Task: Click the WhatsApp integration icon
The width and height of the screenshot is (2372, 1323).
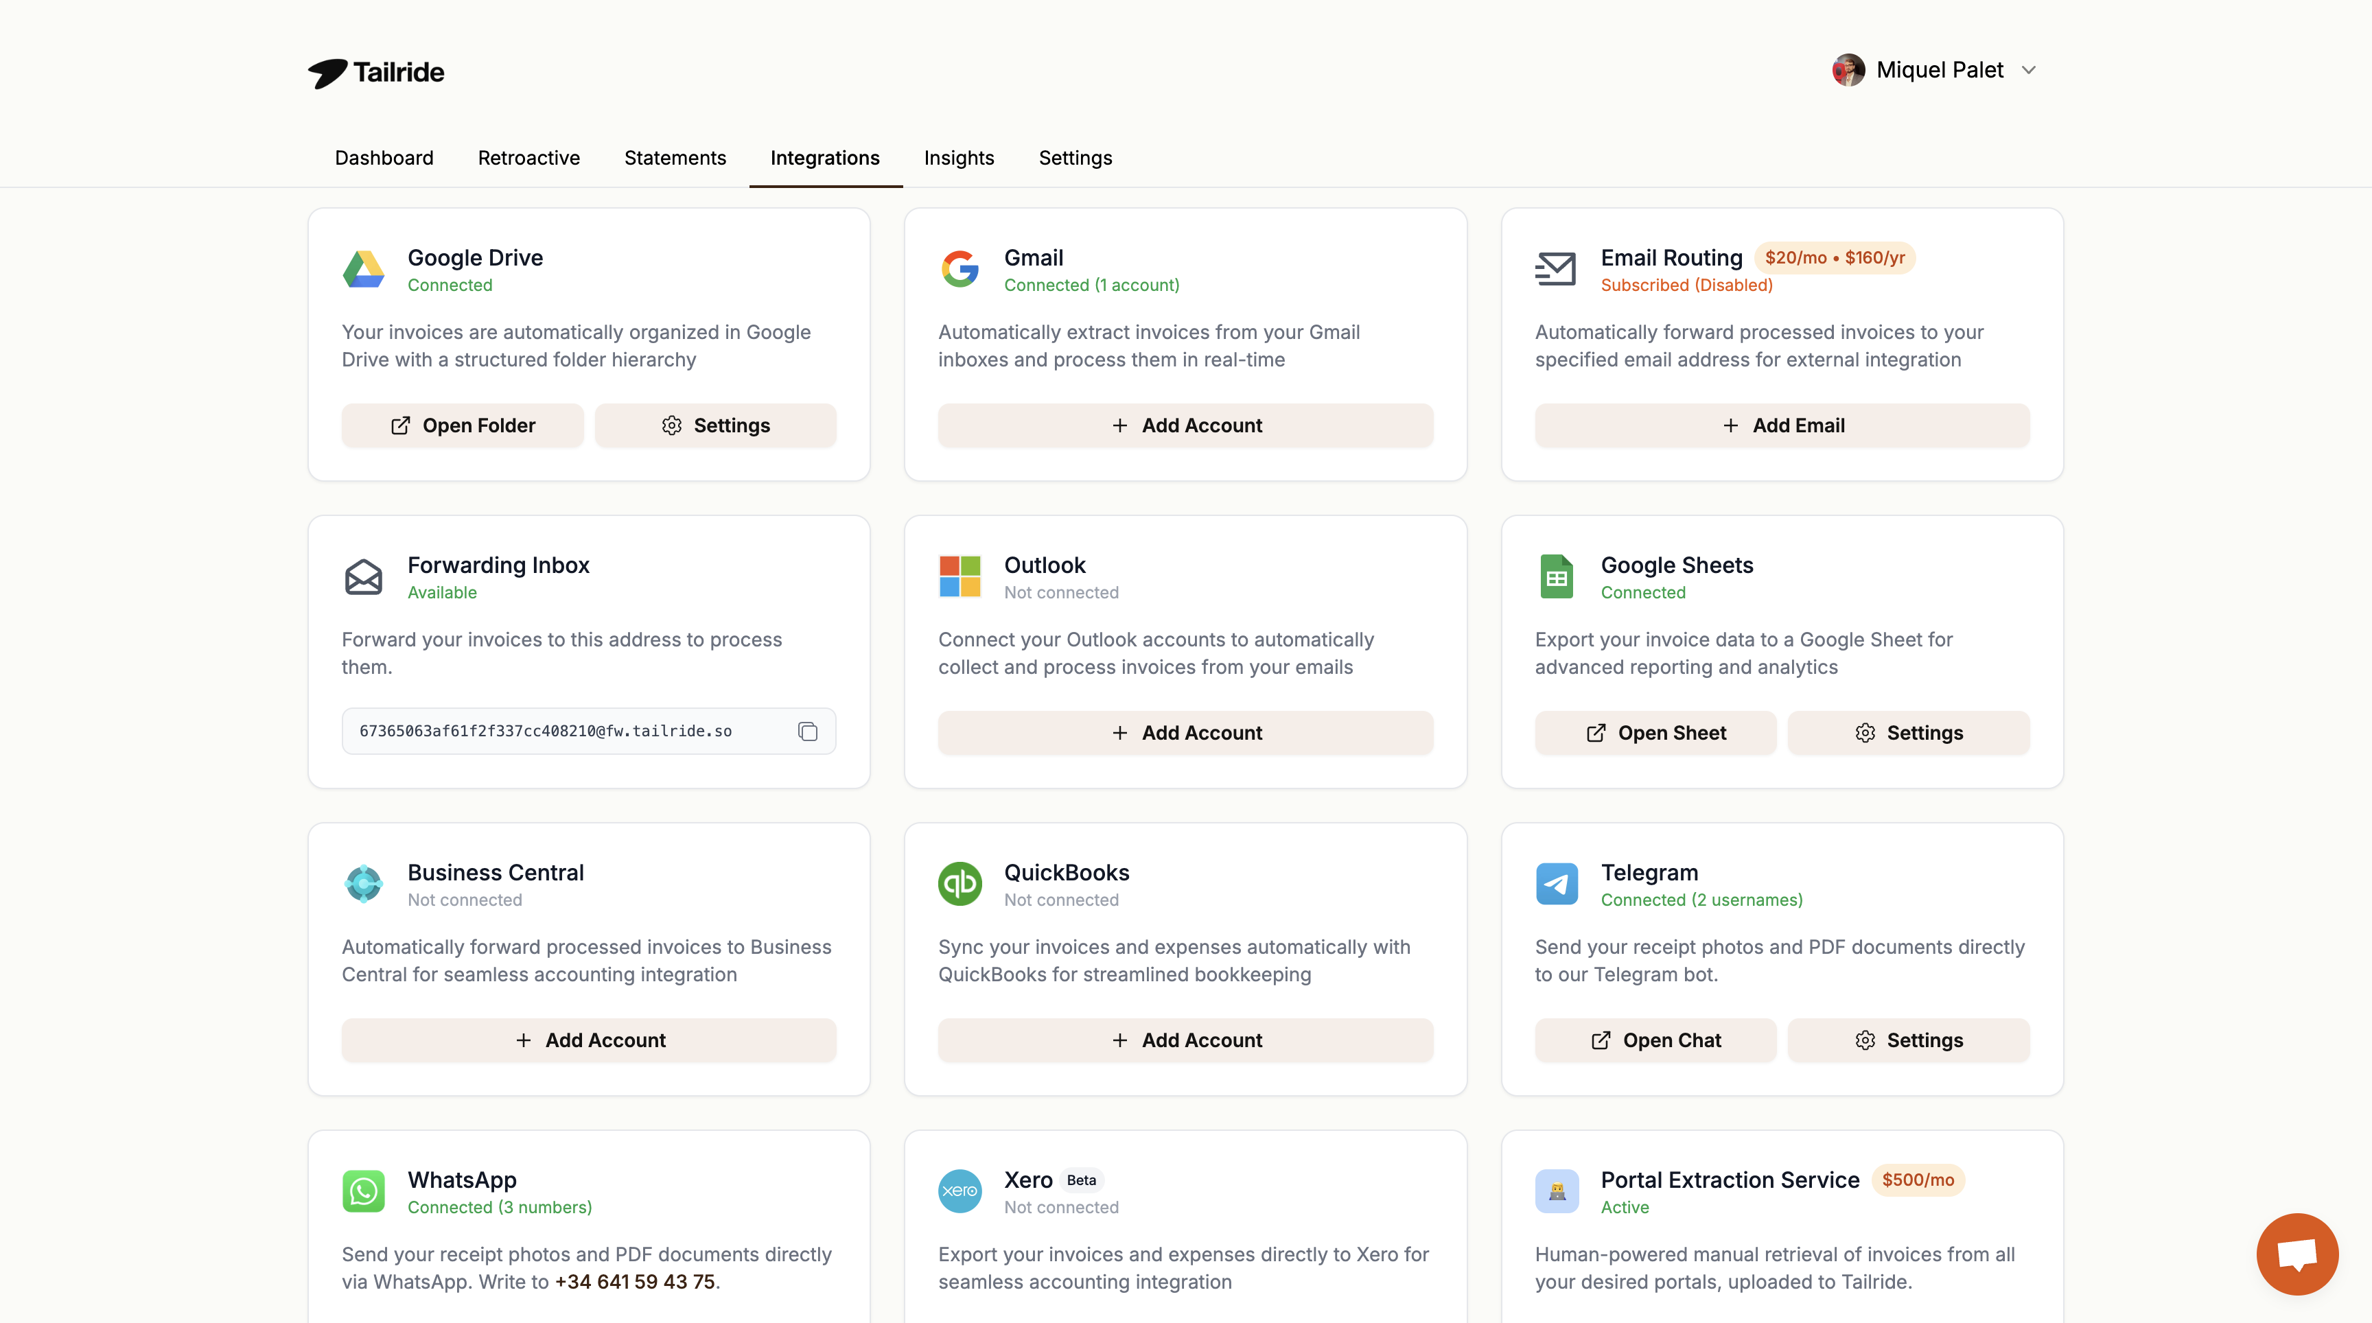Action: [x=364, y=1191]
